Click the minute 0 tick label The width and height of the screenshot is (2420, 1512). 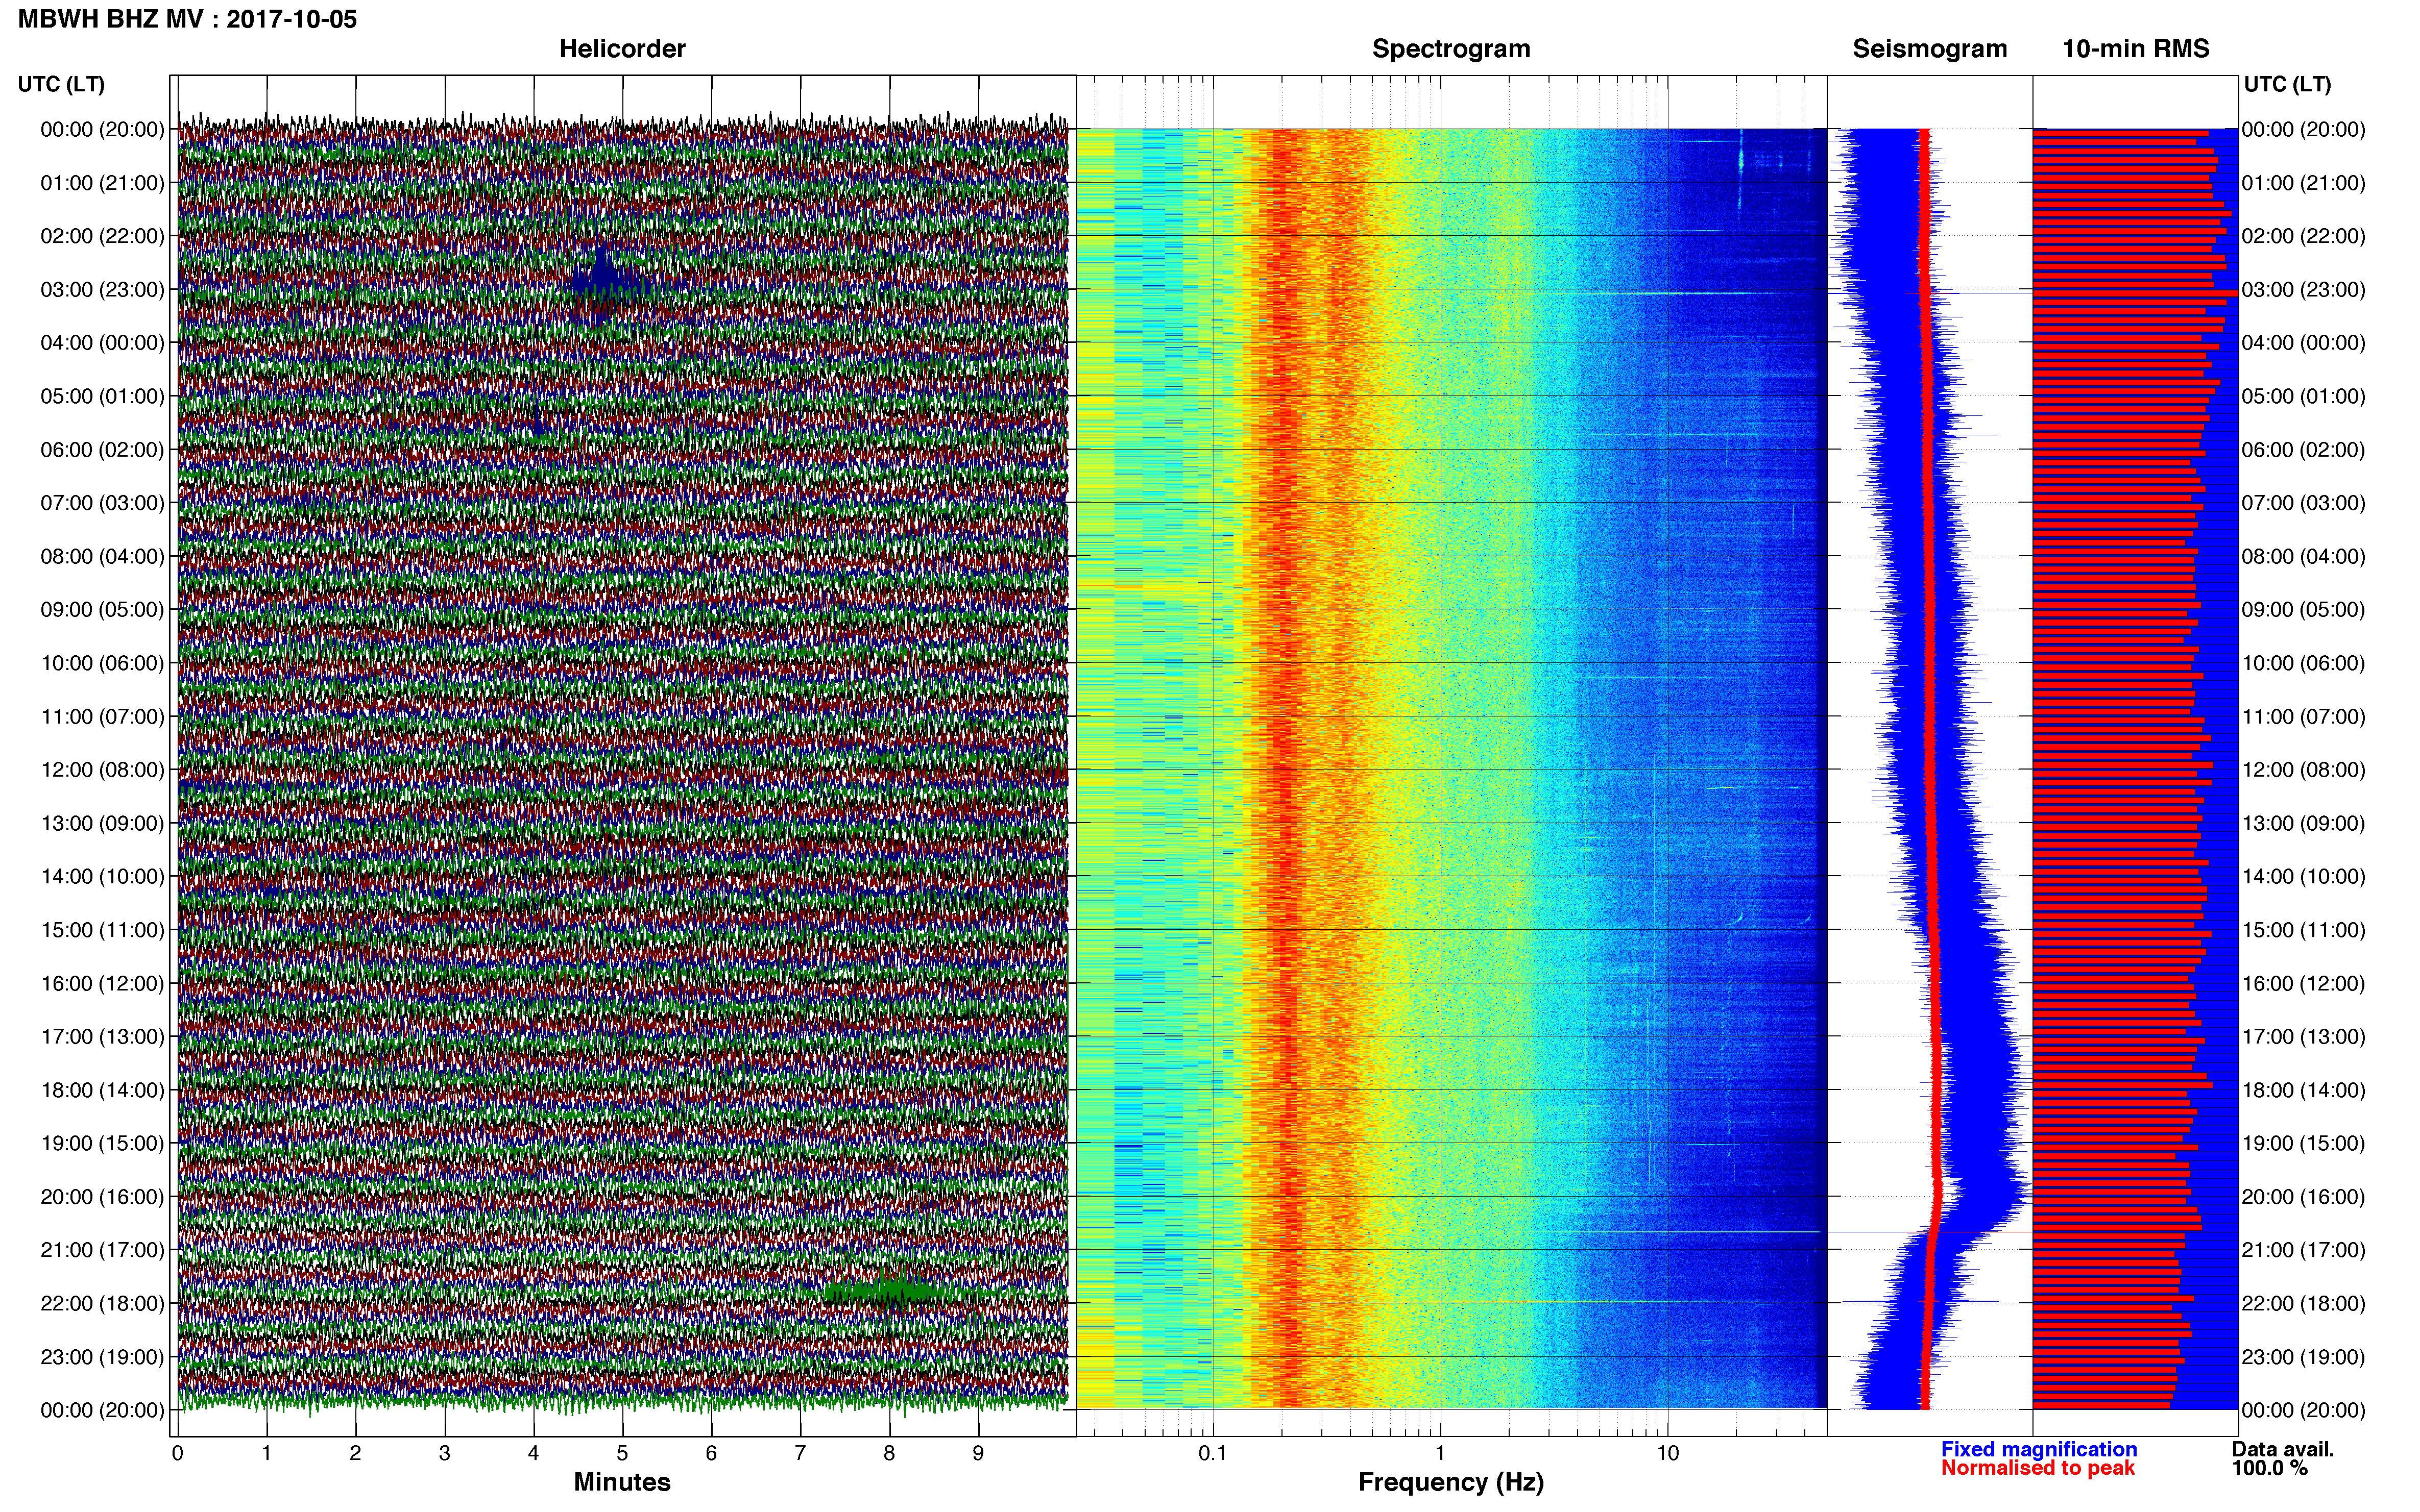coord(177,1453)
